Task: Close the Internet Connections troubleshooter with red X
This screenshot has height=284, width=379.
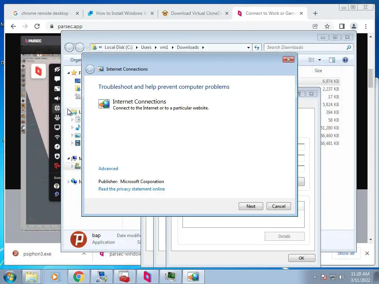Action: pyautogui.click(x=288, y=60)
